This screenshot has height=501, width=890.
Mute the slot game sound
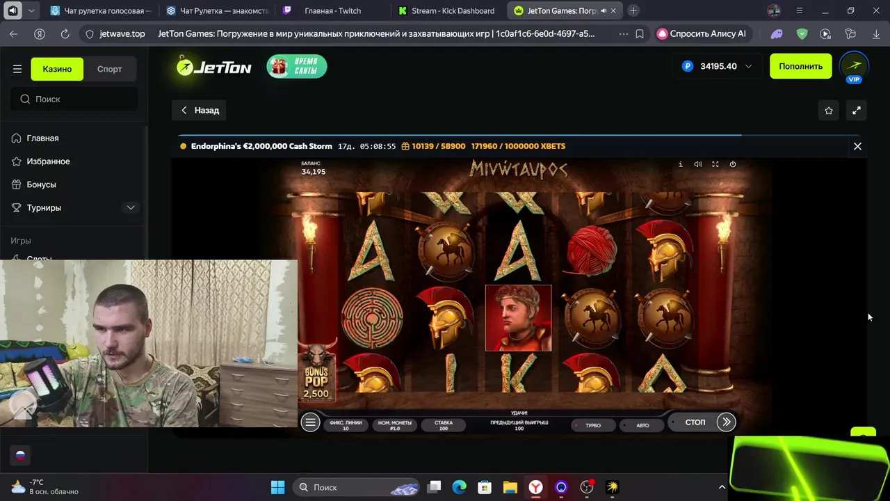(697, 164)
